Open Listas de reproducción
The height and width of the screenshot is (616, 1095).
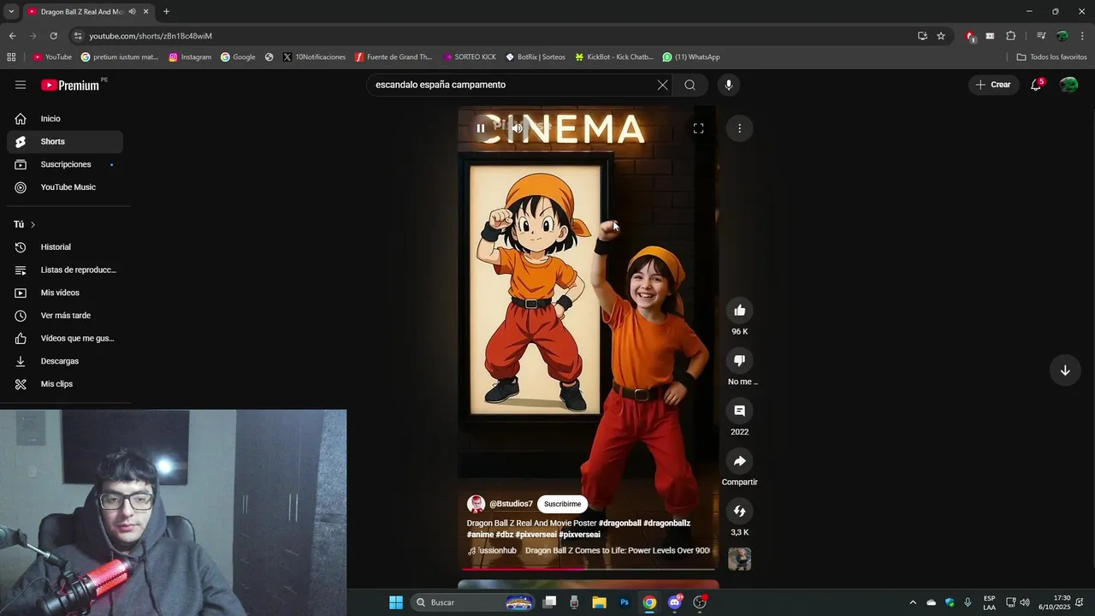[65, 270]
